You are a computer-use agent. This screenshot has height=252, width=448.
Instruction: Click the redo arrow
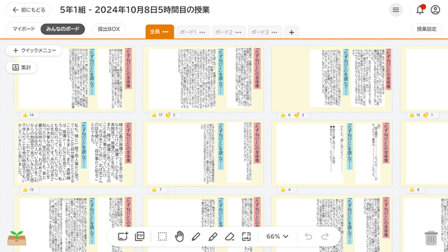[x=325, y=237]
